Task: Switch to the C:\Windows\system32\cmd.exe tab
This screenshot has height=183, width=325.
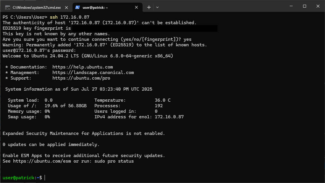Action: pos(36,7)
